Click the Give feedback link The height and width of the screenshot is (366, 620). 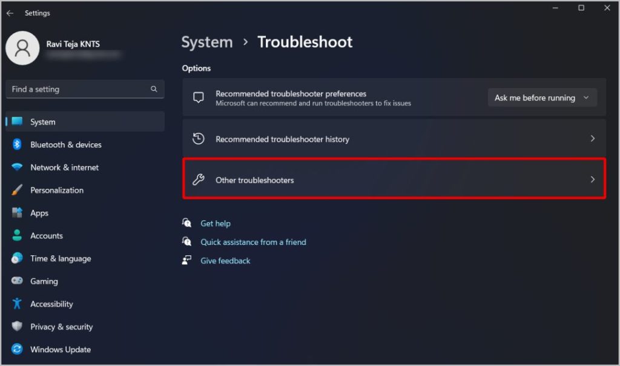(x=225, y=261)
